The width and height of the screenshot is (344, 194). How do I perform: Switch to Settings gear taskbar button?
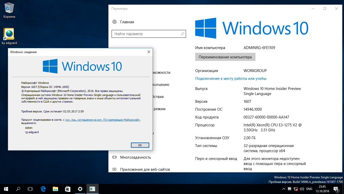point(80,189)
